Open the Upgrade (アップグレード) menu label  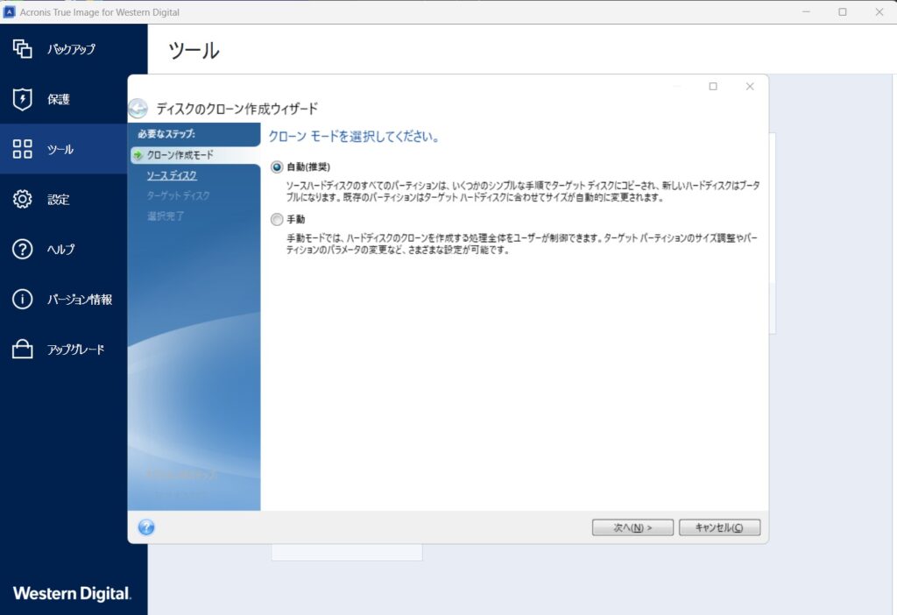pos(76,350)
